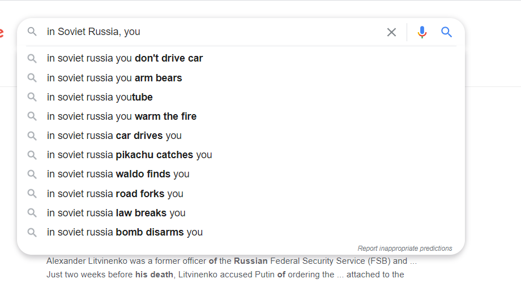Select suggestion "in soviet russia you don't drive car"
The image size is (521, 283).
coord(125,58)
